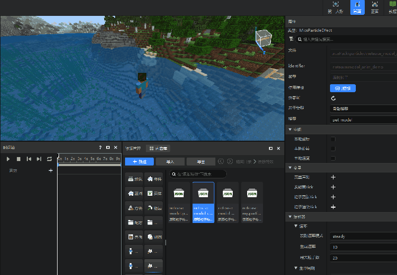397x275 pixels.
Task: Collapse the section above the steady dropdown
Action: point(296,226)
